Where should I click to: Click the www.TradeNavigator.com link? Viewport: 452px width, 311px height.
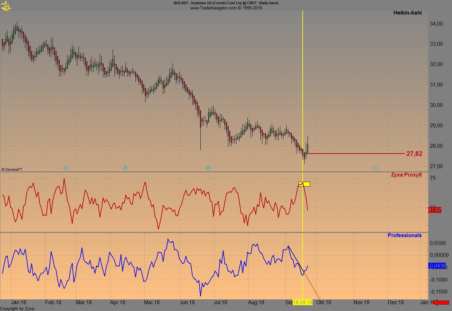213,8
